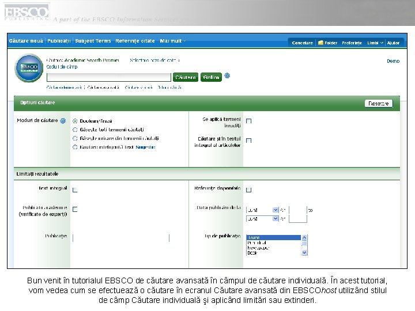Select Book in the publication type list
The width and height of the screenshot is (415, 311).
273,253
